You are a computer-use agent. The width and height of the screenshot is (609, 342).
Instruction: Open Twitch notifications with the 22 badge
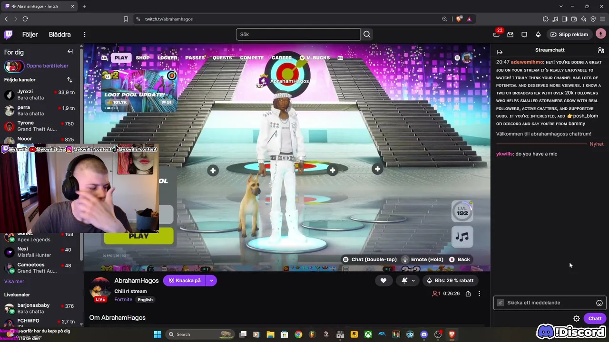(497, 34)
